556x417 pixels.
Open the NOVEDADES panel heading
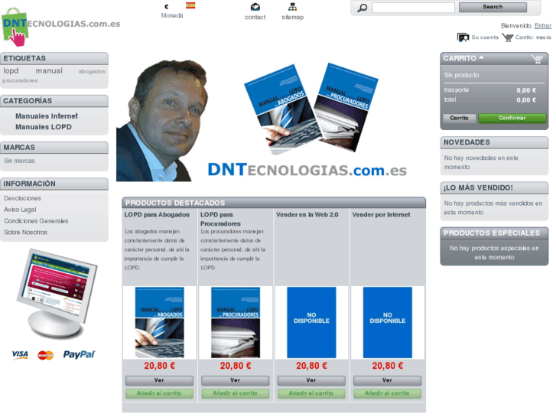click(x=467, y=142)
